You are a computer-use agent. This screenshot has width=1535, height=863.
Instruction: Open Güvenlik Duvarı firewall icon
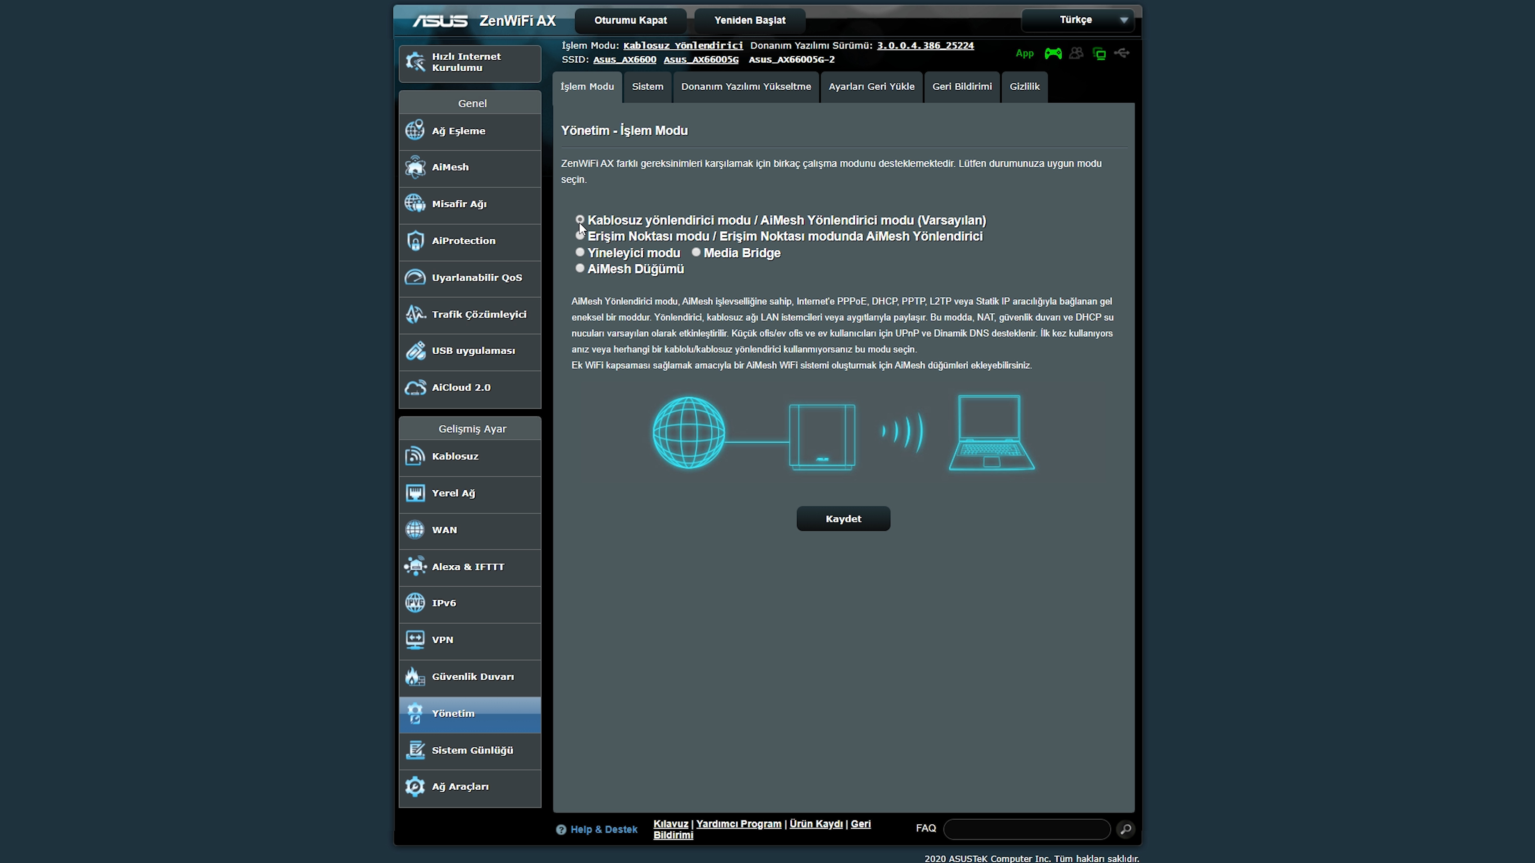415,676
